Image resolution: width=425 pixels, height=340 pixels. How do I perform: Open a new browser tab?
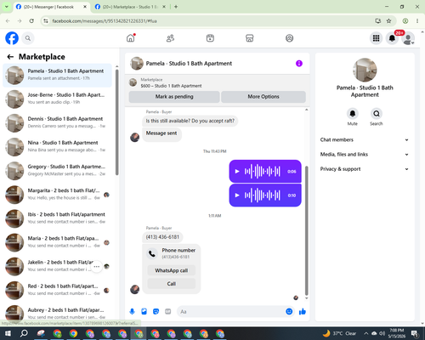176,7
